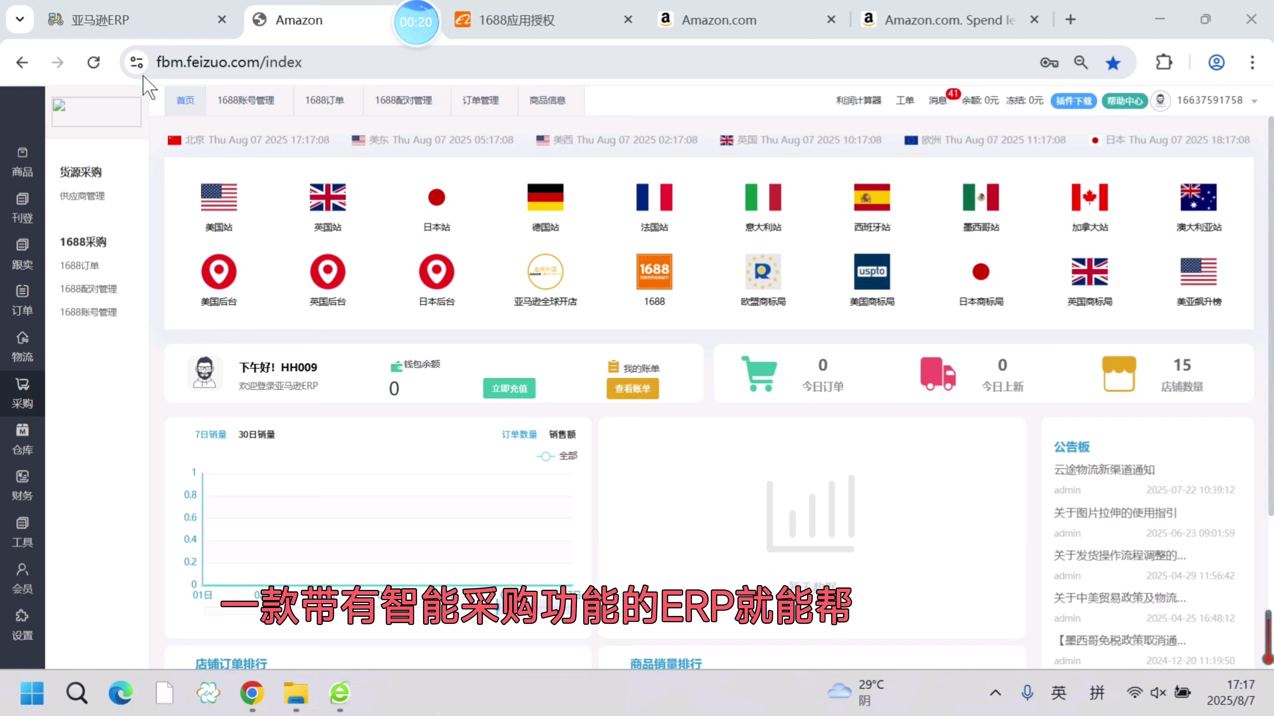The image size is (1274, 716).
Task: Switch to the 1688订单 page tab
Action: [x=324, y=100]
